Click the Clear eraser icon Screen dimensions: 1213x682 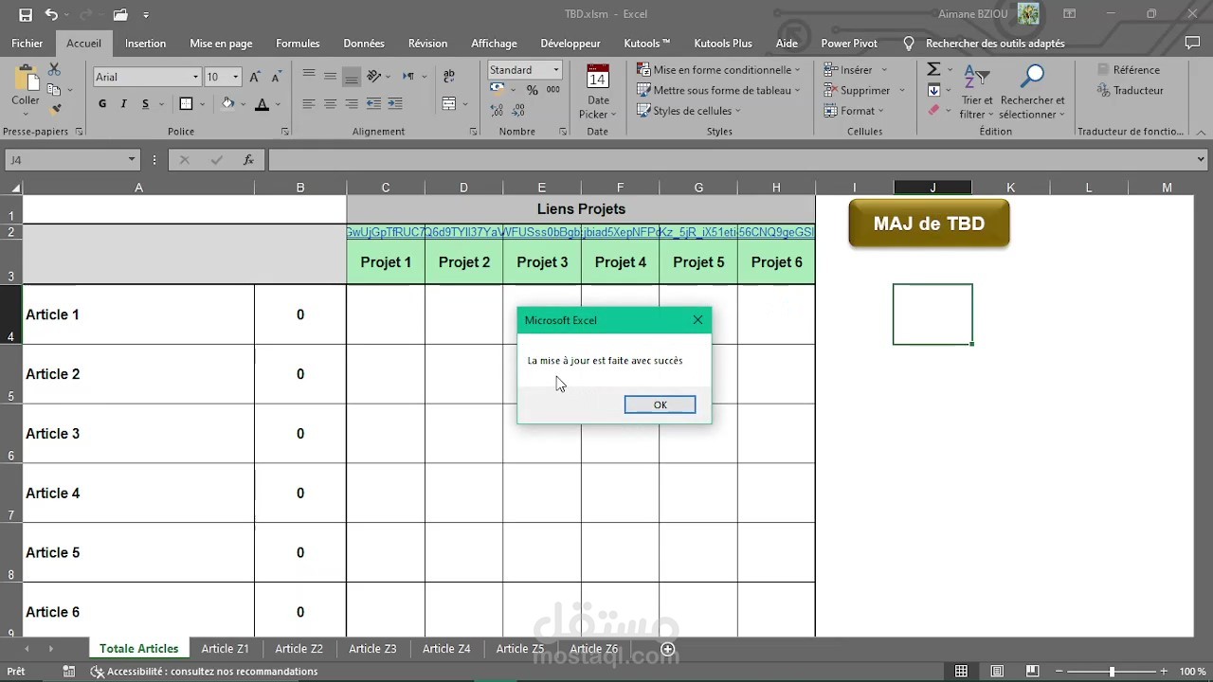coord(933,110)
